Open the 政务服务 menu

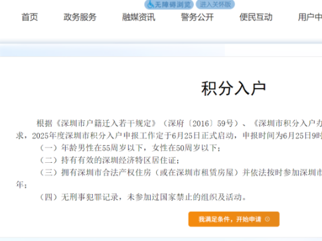(x=80, y=17)
